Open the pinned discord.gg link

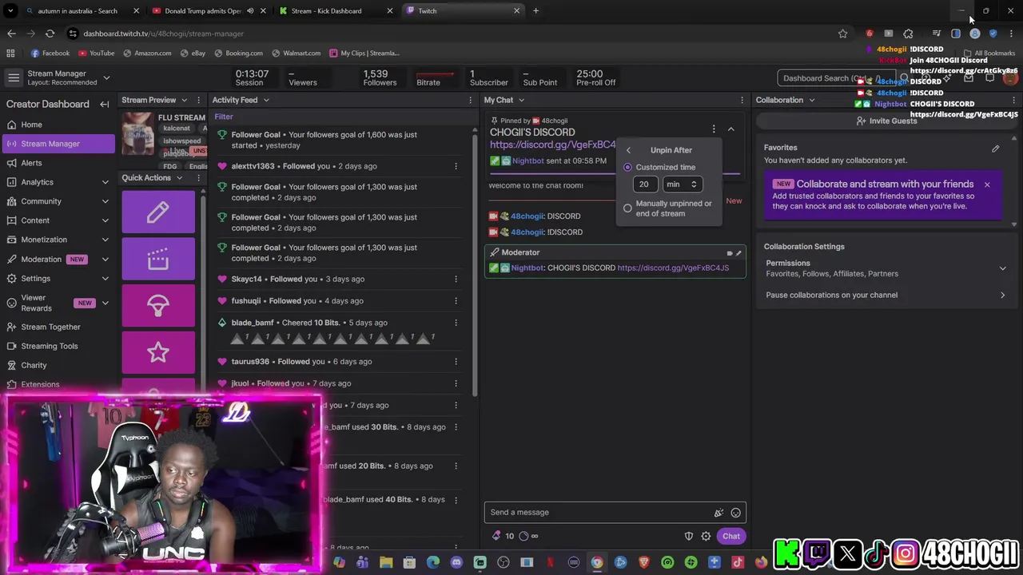553,145
